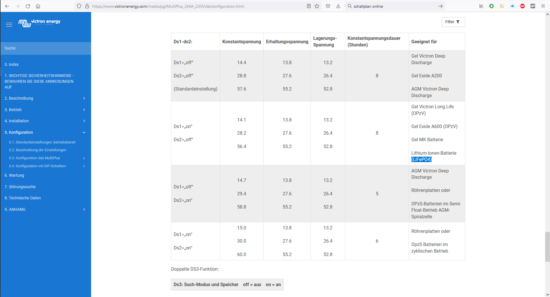Screen dimensions: 550x297
Task: Click the Konstantspannung column header
Action: point(241,42)
